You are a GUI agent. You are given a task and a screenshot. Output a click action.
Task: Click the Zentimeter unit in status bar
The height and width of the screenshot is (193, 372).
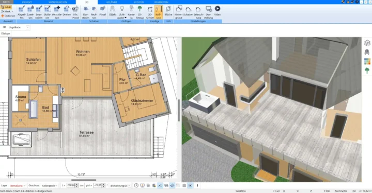coord(340,191)
